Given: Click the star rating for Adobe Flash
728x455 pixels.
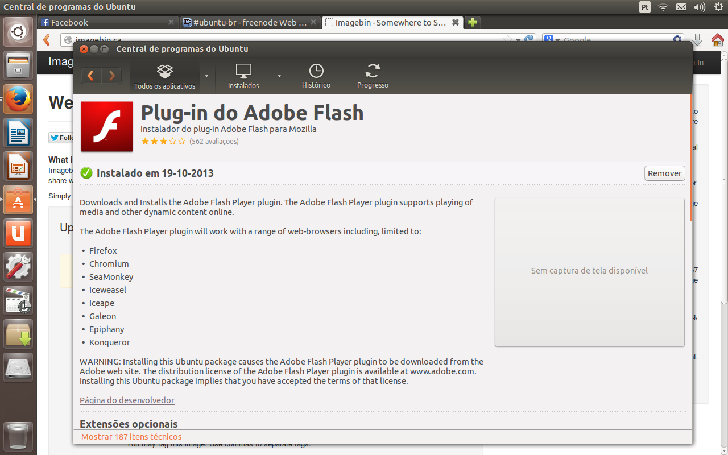Looking at the screenshot, I should pyautogui.click(x=163, y=142).
